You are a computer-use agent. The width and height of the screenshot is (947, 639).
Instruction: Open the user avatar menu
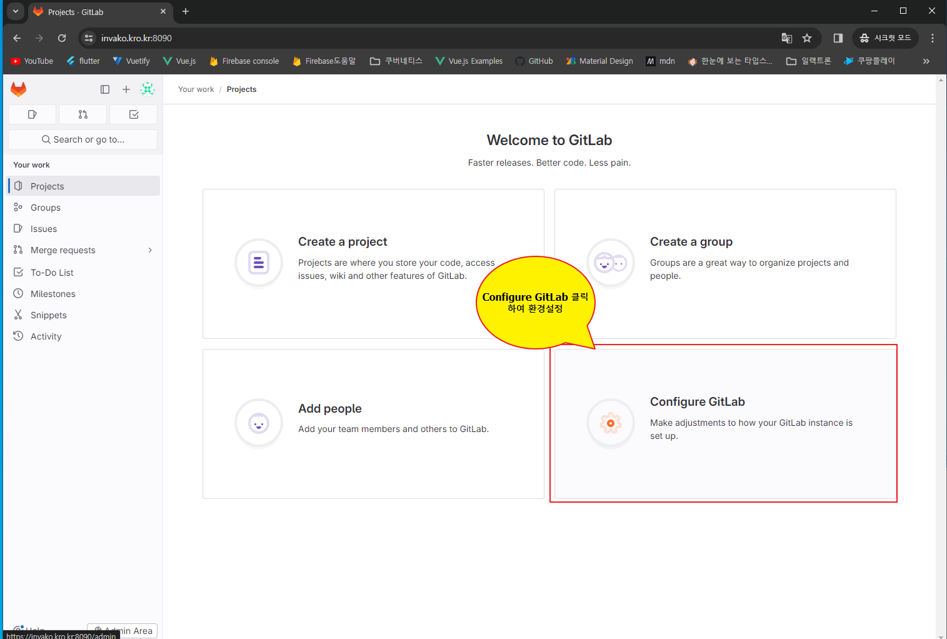click(x=148, y=89)
